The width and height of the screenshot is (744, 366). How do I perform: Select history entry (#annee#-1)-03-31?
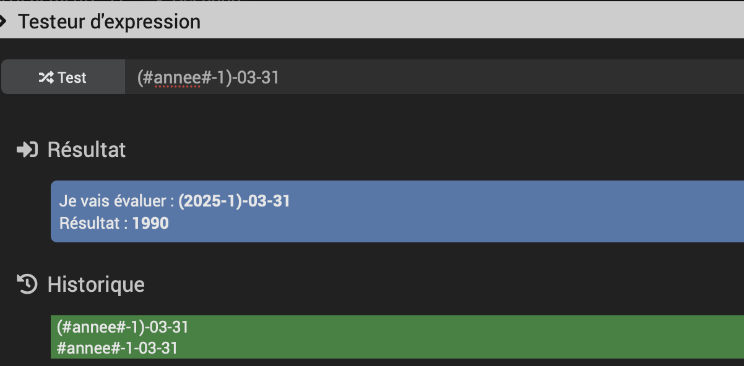123,327
